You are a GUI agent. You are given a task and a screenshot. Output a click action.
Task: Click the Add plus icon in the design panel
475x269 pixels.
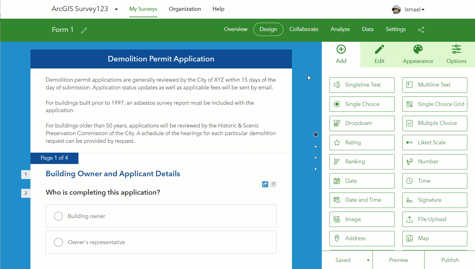click(341, 49)
